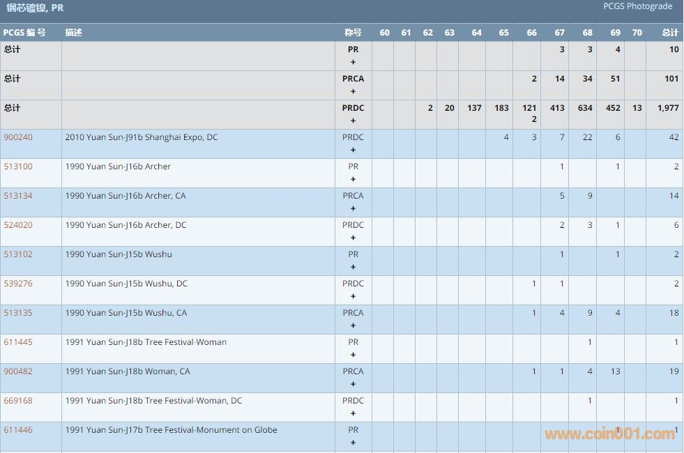Expand plus for 2010 Shanghai Expo row

point(353,150)
